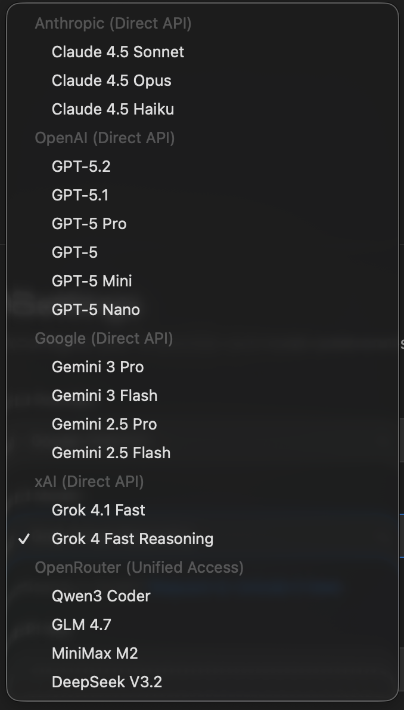Image resolution: width=404 pixels, height=710 pixels.
Task: Choose the GLM 4.7 model
Action: (x=82, y=625)
